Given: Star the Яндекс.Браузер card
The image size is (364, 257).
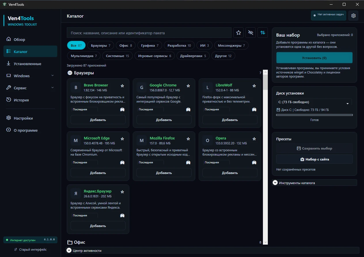Looking at the screenshot, I should [x=122, y=192].
